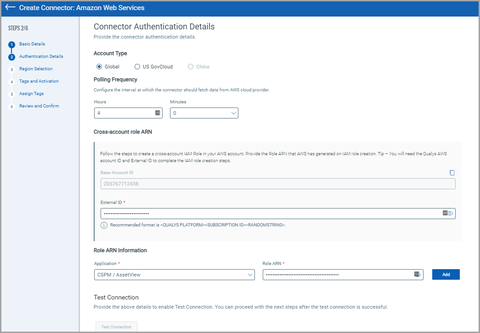This screenshot has height=333, width=480.
Task: Click step 1 circle icon in the sidebar
Action: [x=12, y=45]
